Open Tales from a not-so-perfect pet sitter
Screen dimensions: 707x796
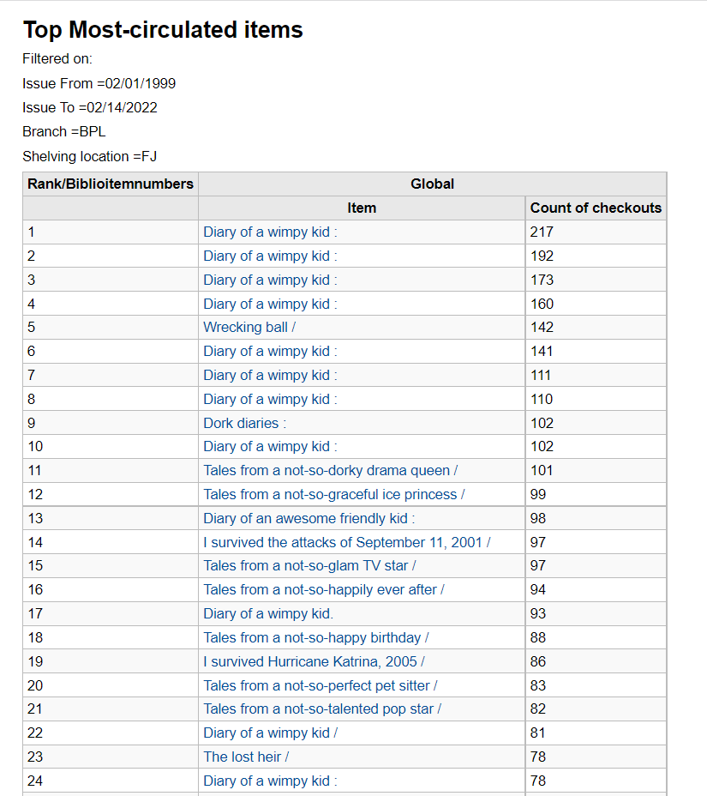pos(320,685)
